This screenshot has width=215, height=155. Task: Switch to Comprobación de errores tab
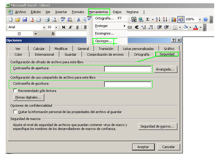105,54
